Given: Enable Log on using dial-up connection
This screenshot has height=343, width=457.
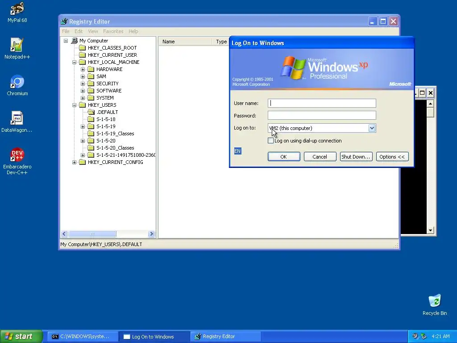Looking at the screenshot, I should tap(271, 141).
